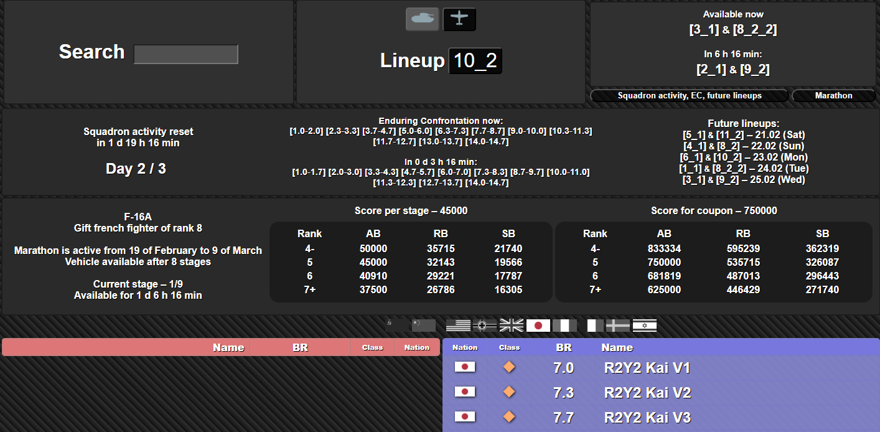Toggle the USSR flag filter
Screen dimensions: 880x432
[x=397, y=325]
